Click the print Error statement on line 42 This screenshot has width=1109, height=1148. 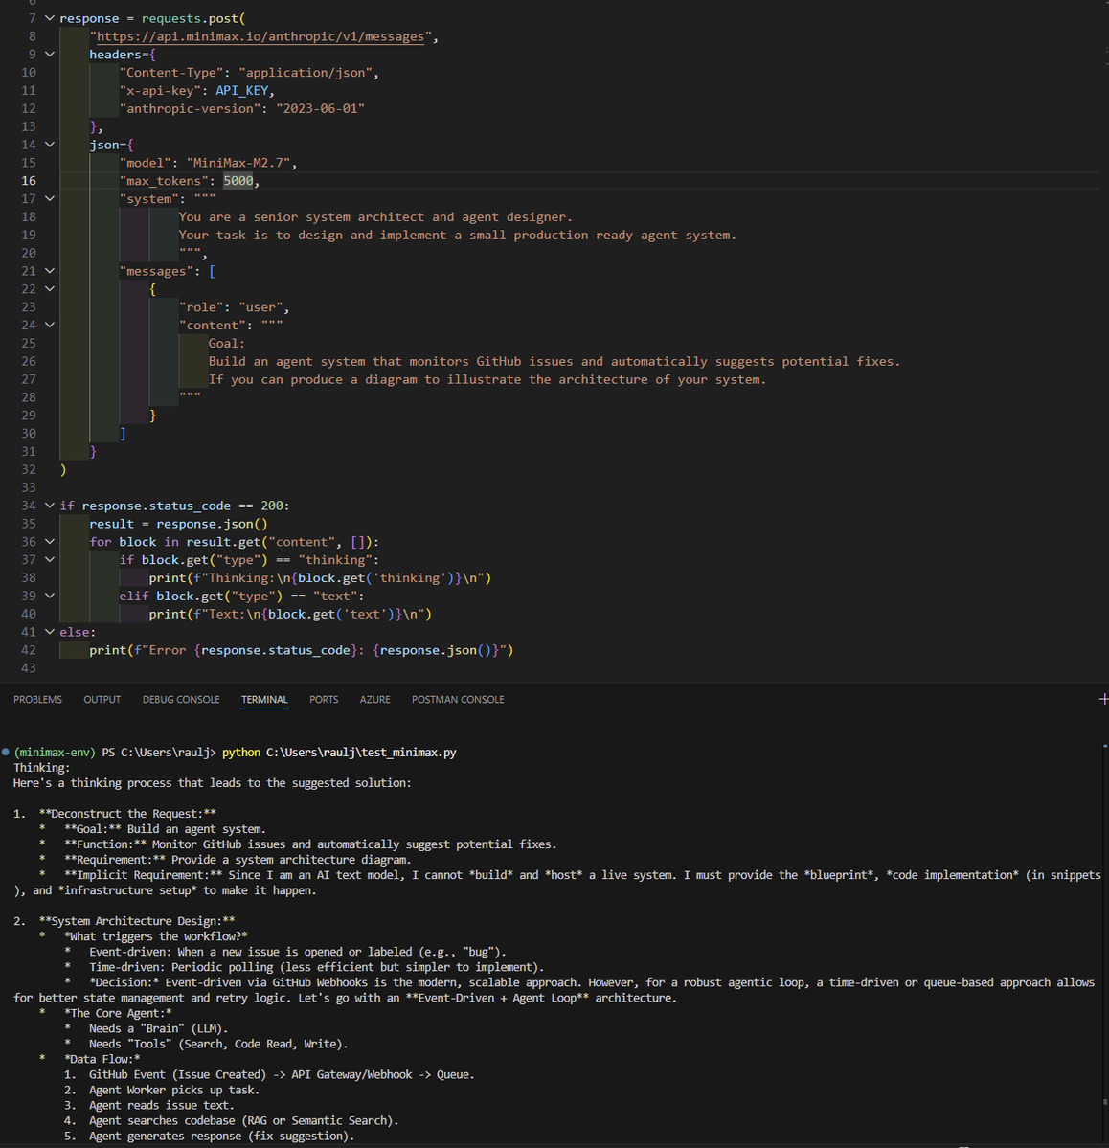[302, 650]
